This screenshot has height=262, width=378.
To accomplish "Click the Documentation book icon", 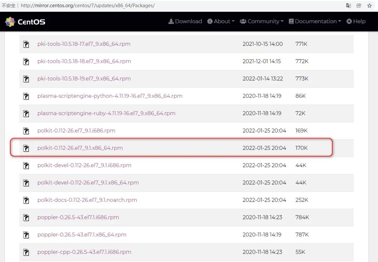I will pos(290,21).
